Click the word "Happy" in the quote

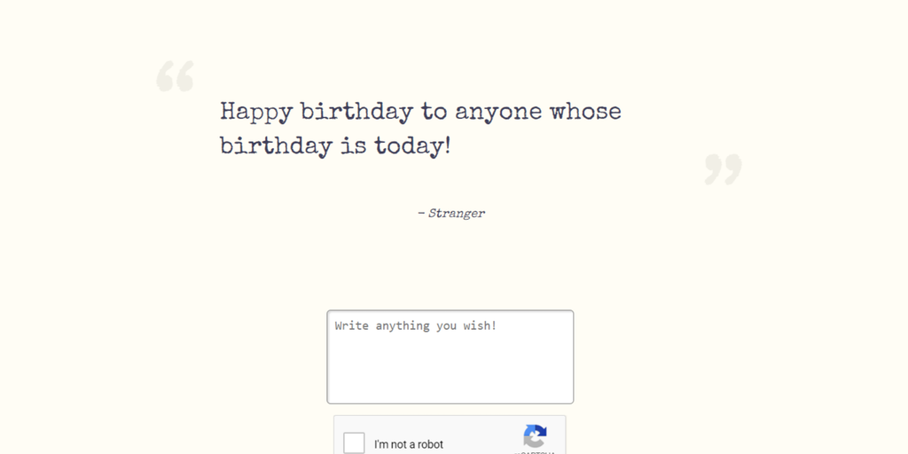point(256,113)
